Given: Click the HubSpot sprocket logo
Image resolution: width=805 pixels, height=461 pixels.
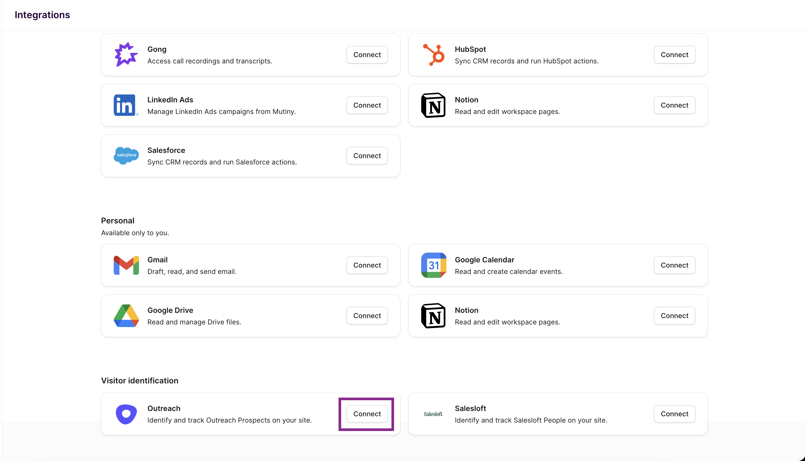Looking at the screenshot, I should (434, 54).
